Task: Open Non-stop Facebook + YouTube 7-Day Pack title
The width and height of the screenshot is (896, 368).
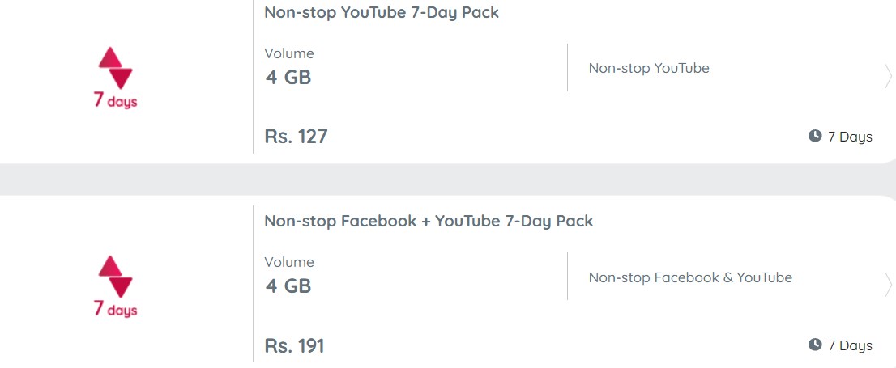Action: point(429,222)
